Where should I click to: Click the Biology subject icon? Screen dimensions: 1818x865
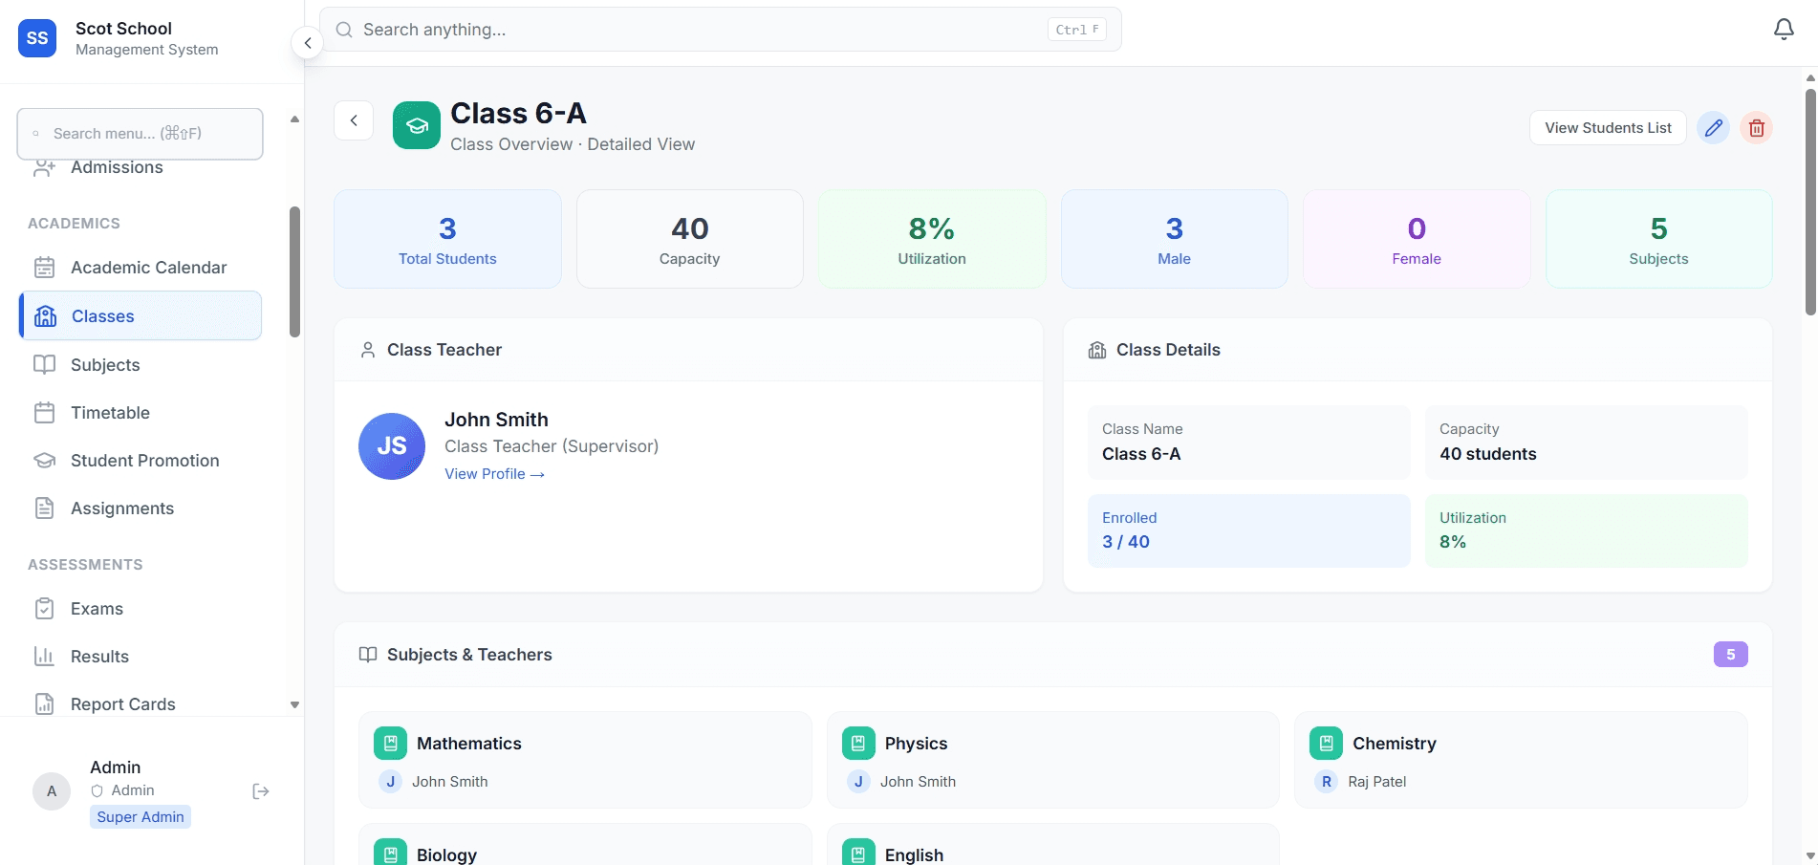[390, 854]
